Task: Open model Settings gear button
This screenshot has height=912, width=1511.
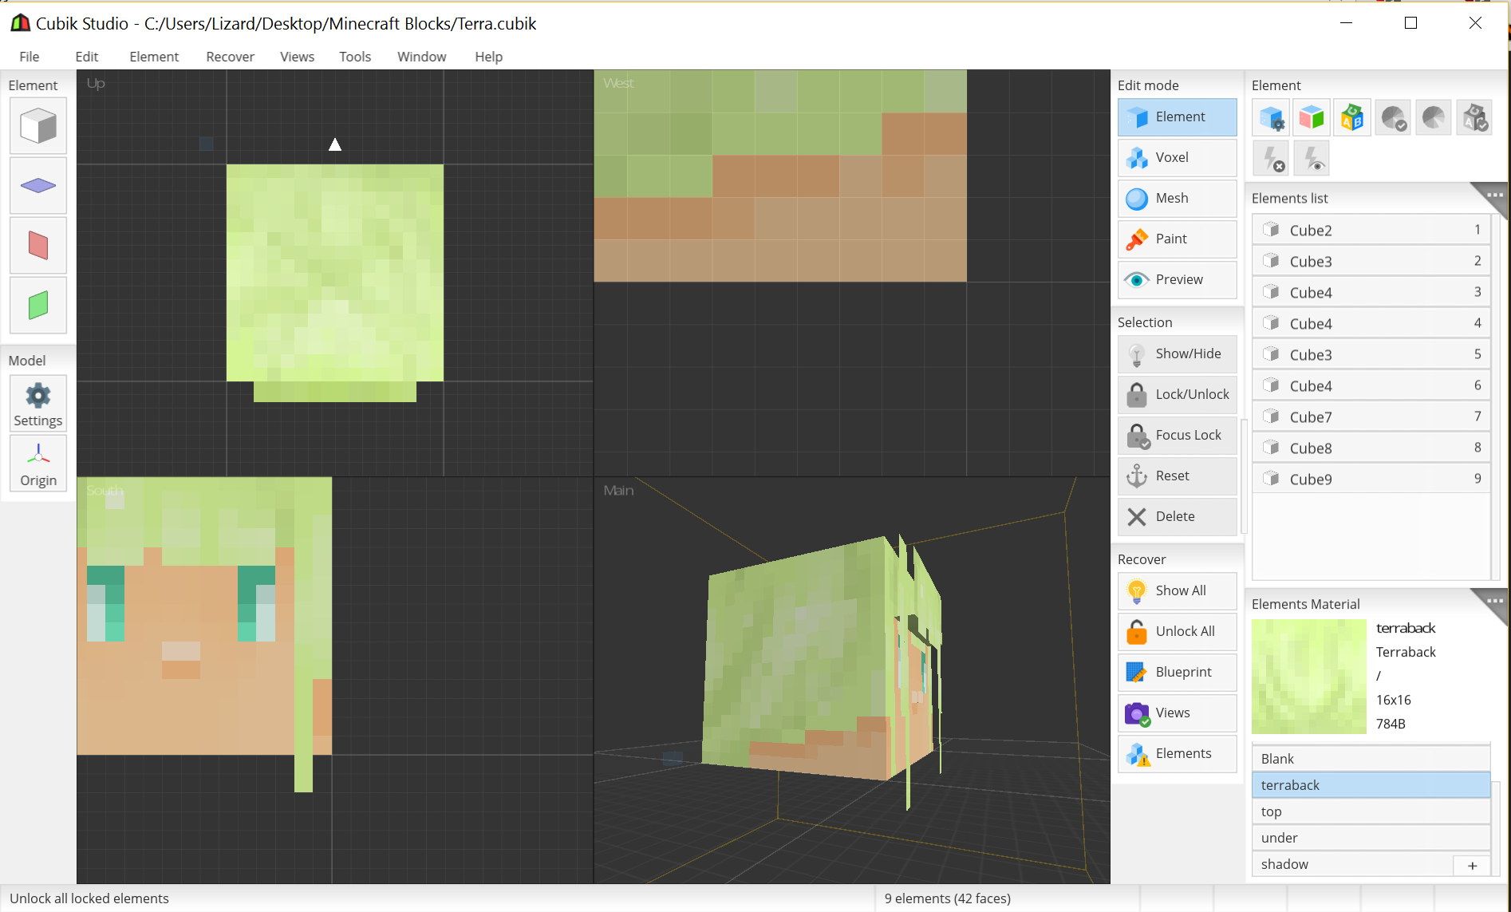Action: click(38, 403)
